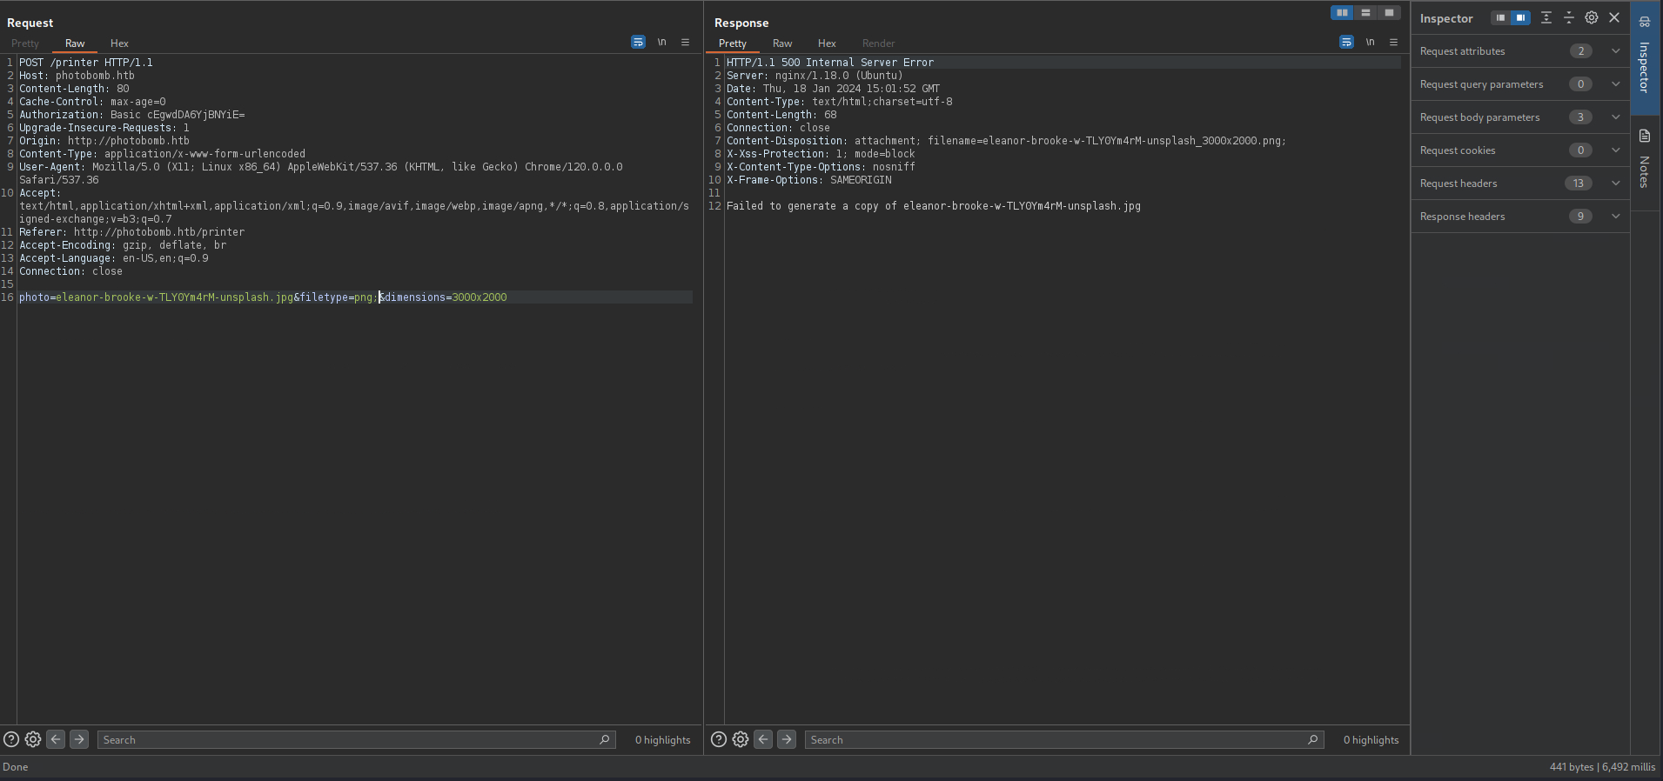Select top-bottom vertical layout icon

[1365, 12]
